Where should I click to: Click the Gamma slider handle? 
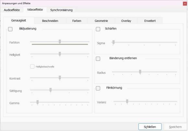point(38,102)
